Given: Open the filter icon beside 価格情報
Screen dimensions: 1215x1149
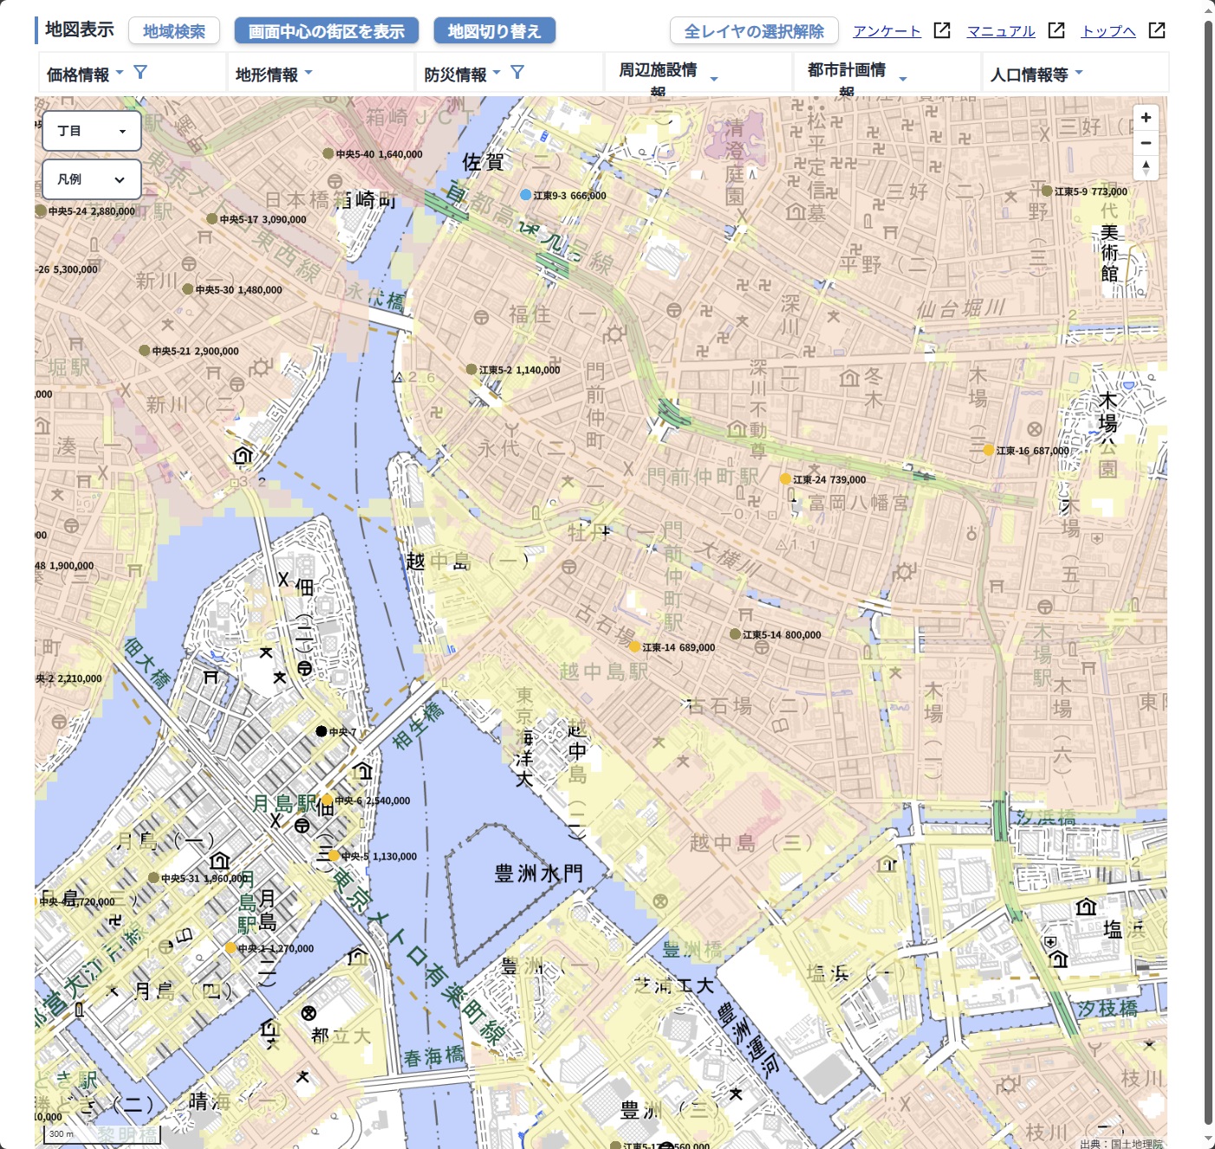Looking at the screenshot, I should pyautogui.click(x=140, y=73).
